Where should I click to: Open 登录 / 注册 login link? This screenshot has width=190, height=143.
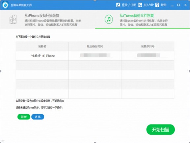(129, 5)
